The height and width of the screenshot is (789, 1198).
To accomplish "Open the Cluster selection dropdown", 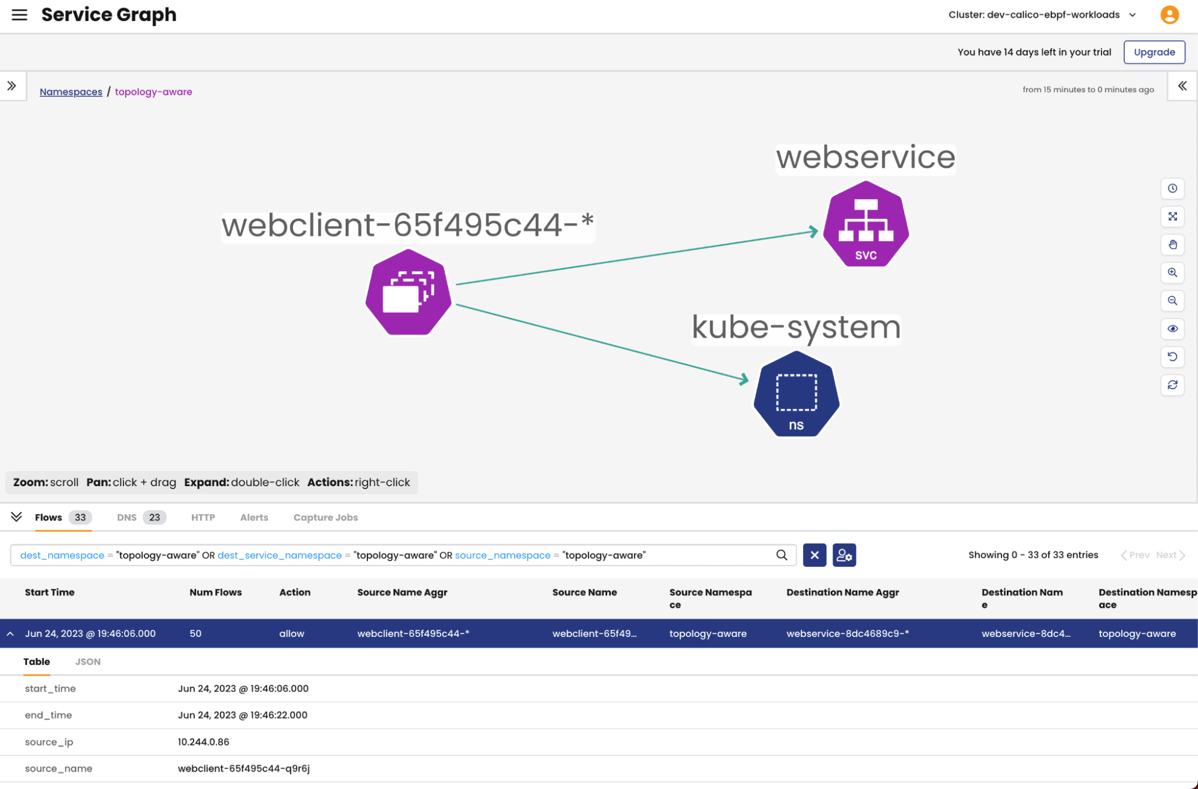I will [1042, 15].
